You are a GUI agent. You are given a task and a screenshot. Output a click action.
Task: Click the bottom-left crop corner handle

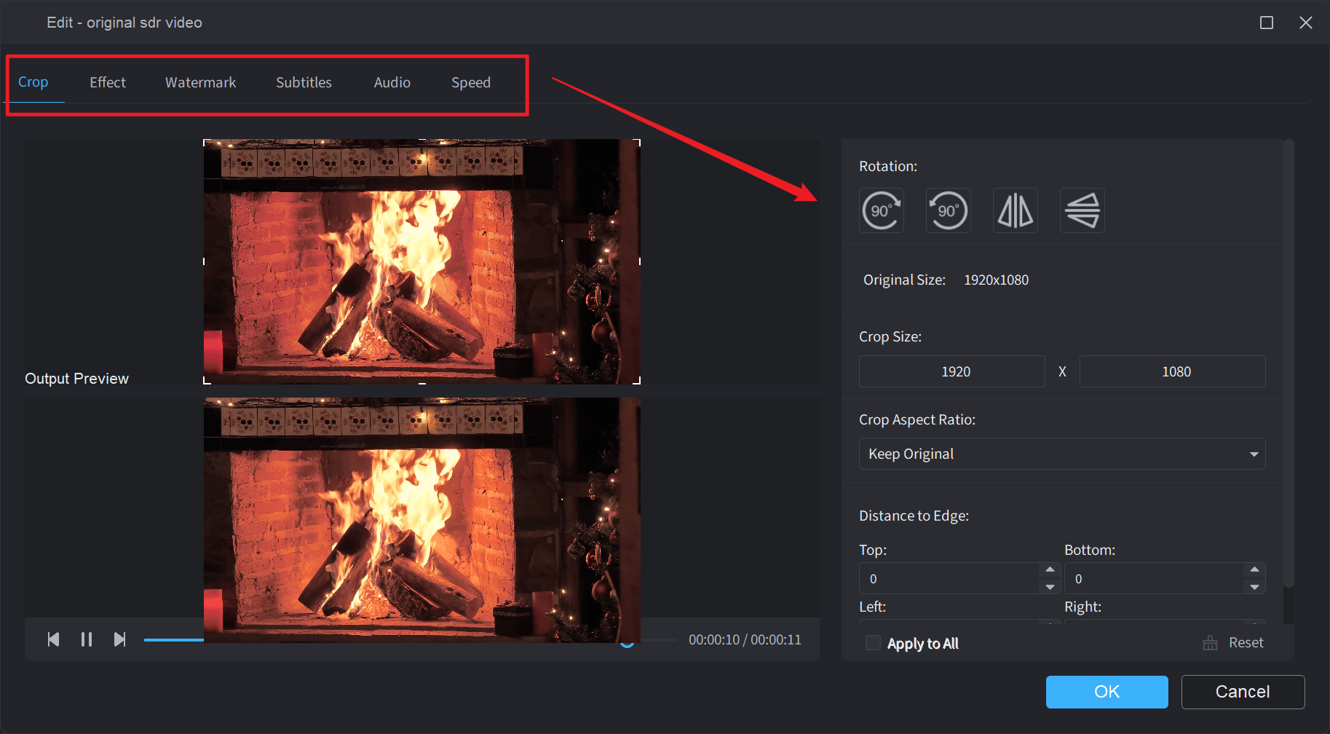point(206,382)
